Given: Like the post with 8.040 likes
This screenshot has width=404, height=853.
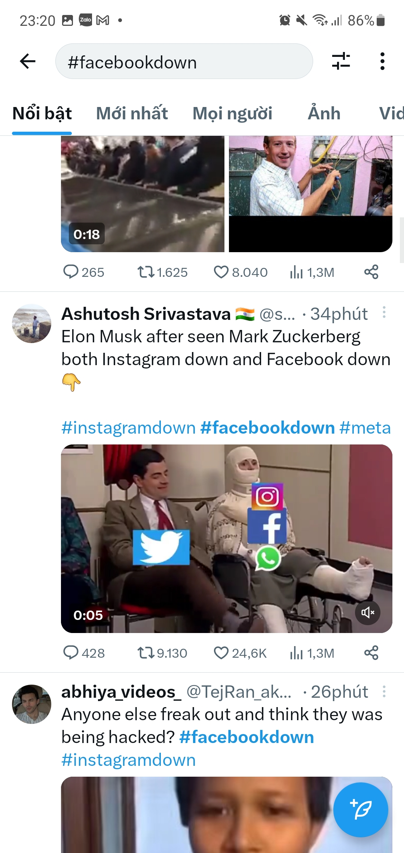Looking at the screenshot, I should coord(221,272).
